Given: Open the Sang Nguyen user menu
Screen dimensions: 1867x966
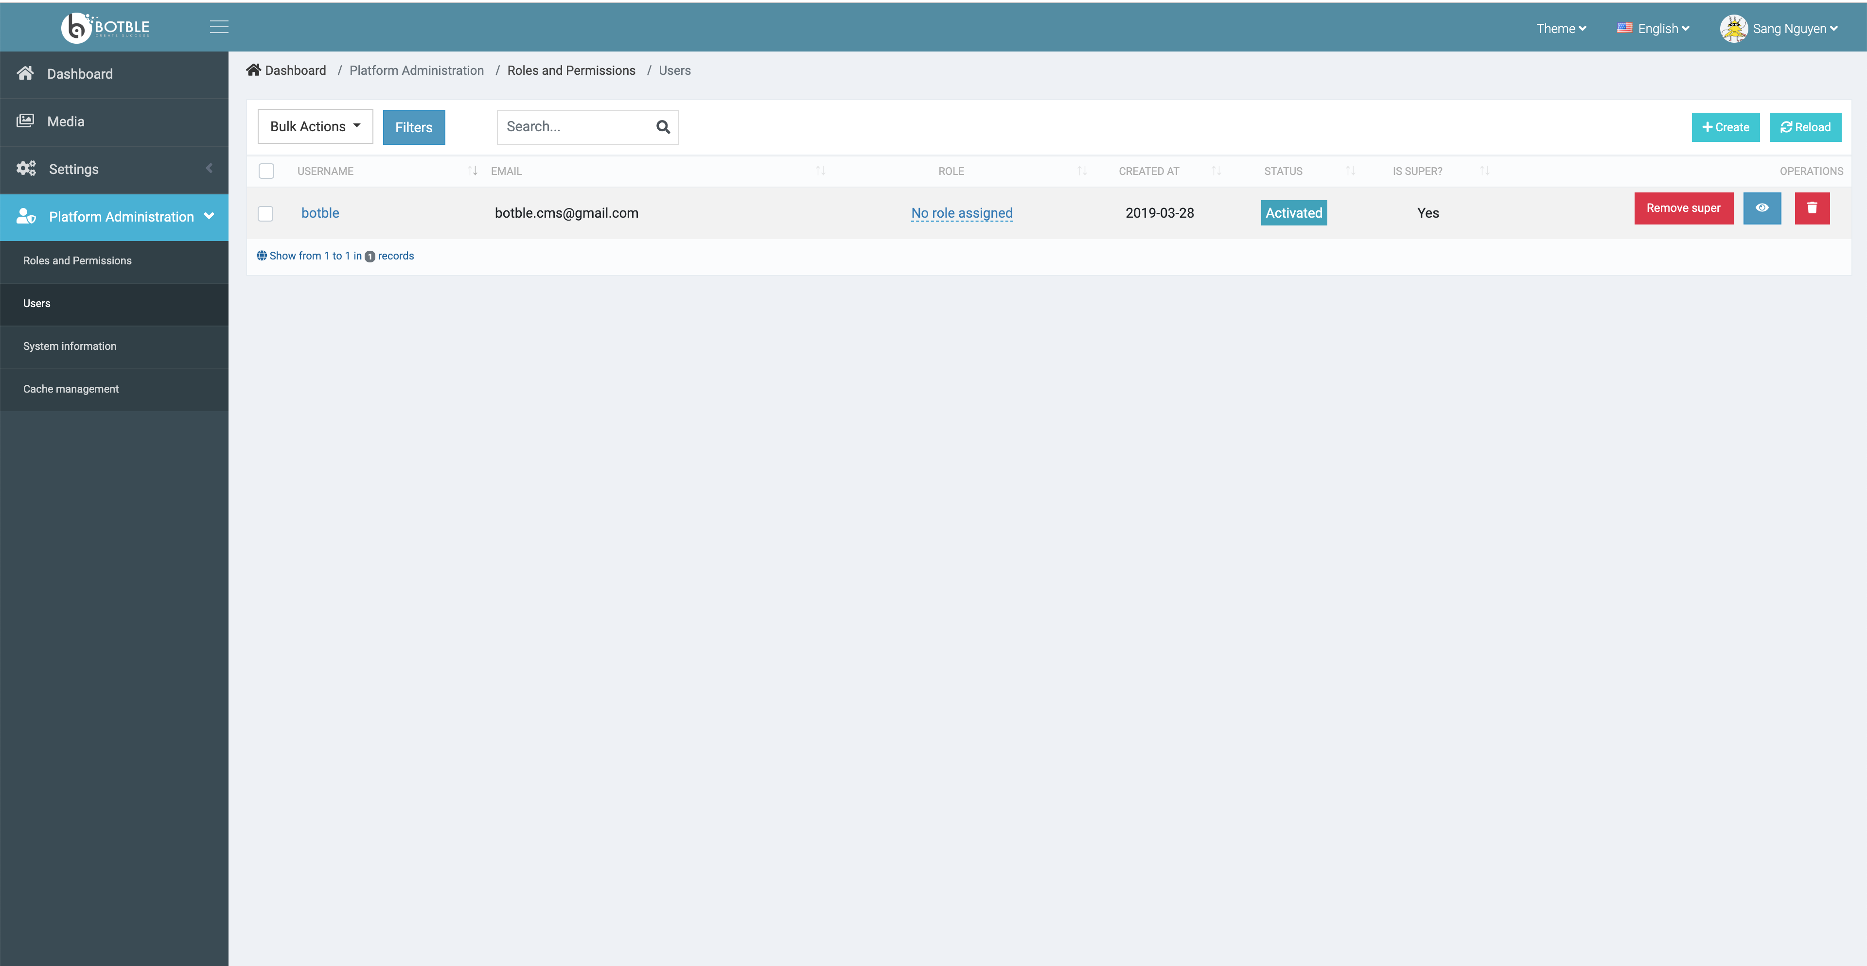Looking at the screenshot, I should pos(1779,28).
